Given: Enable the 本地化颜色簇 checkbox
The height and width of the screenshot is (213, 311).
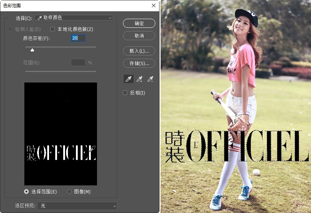Looking at the screenshot, I should tap(52, 29).
